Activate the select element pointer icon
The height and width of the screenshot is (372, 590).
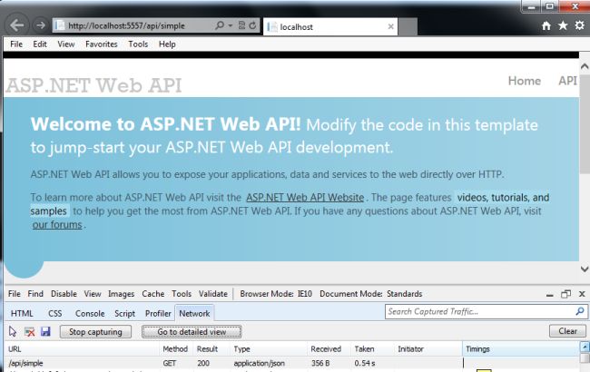[13, 331]
